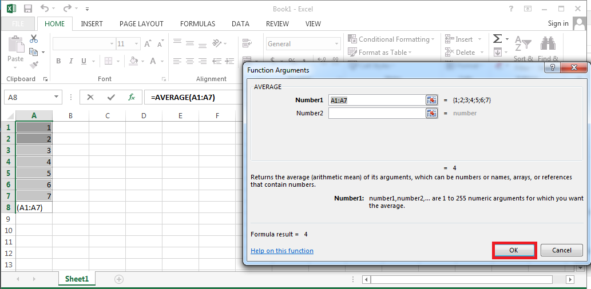Toggle Align Left
This screenshot has height=289, width=591.
pos(177,61)
